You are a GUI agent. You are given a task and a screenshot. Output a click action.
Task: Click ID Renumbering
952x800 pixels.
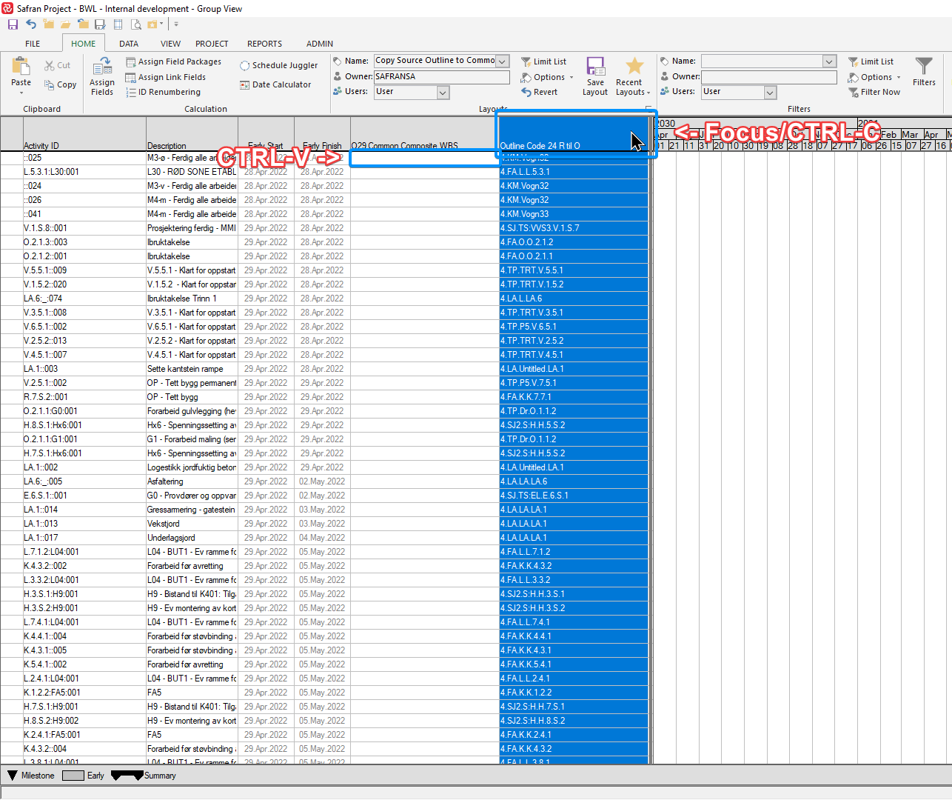coord(163,92)
